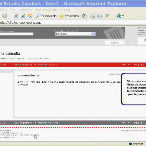
Task: Click the (858 registres) text in red bar
Action: (x=23, y=65)
